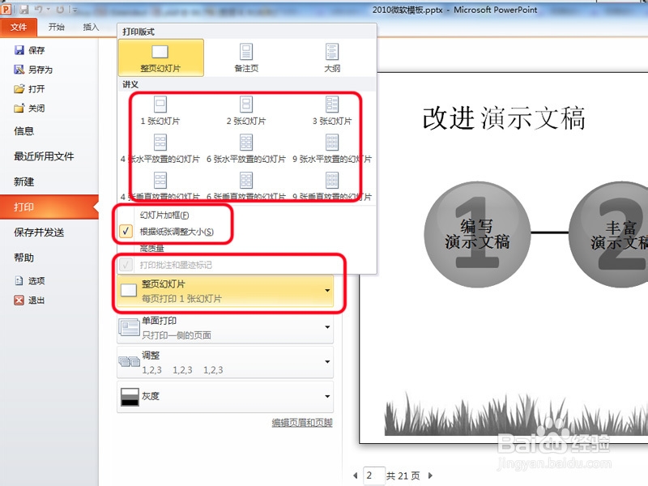This screenshot has width=648, height=486.
Task: Click the page number input field
Action: [374, 475]
